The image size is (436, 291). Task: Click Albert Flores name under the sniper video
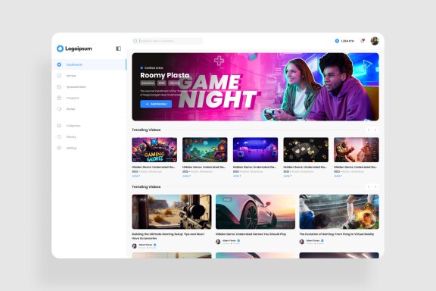145,245
